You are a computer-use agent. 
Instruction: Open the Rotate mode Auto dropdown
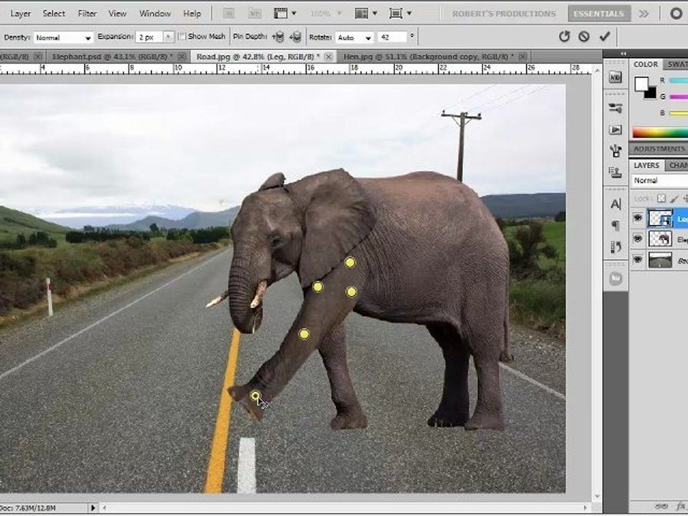pyautogui.click(x=355, y=38)
